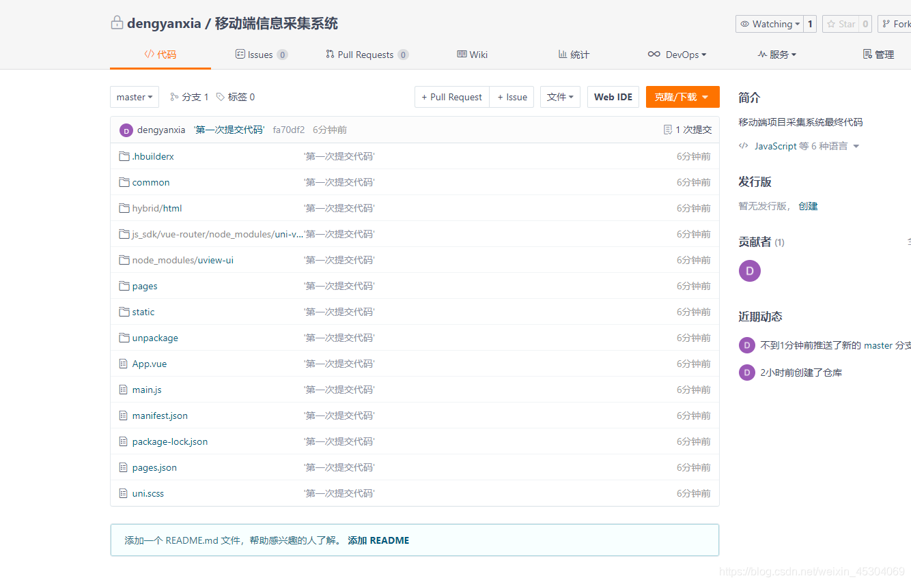Click the static folder icon
The width and height of the screenshot is (911, 584).
[x=124, y=312]
